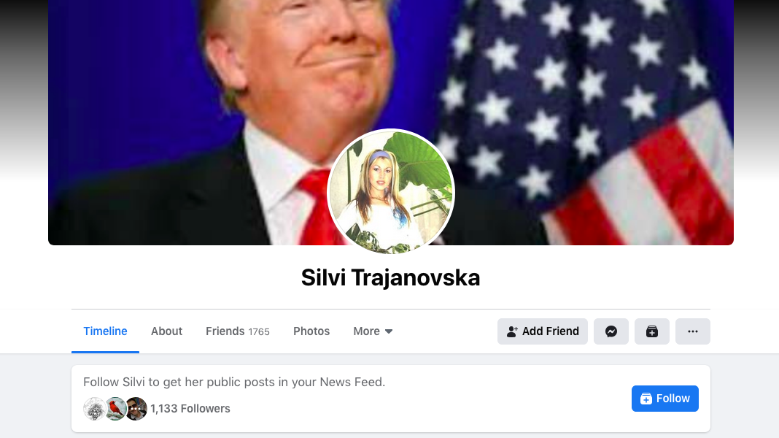Click the Silvi Trajanovska profile name
Viewport: 779px width, 438px height.
pyautogui.click(x=390, y=277)
